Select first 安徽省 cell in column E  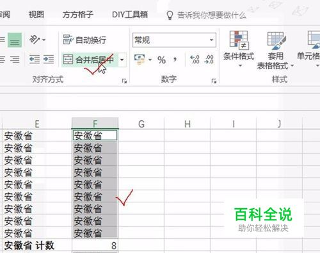click(x=36, y=135)
